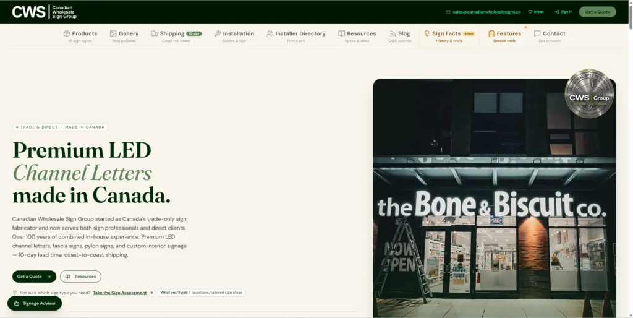
Task: Click the Get a Quote header button
Action: point(598,12)
